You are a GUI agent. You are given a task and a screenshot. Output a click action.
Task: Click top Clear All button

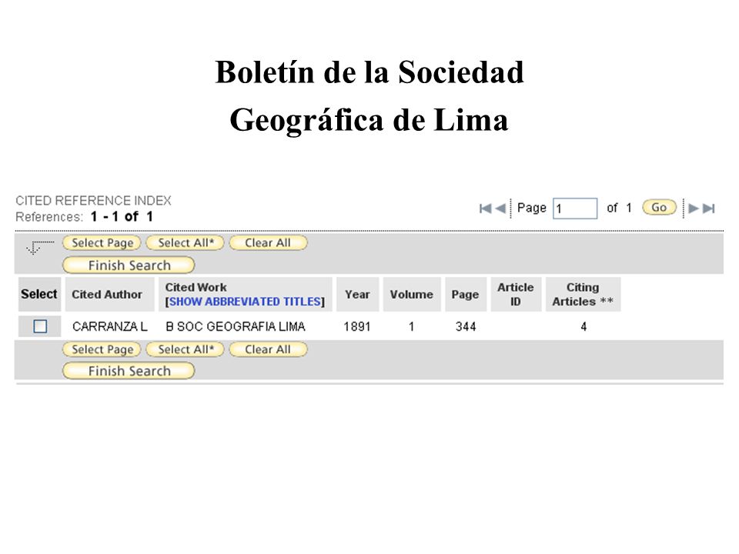(268, 243)
